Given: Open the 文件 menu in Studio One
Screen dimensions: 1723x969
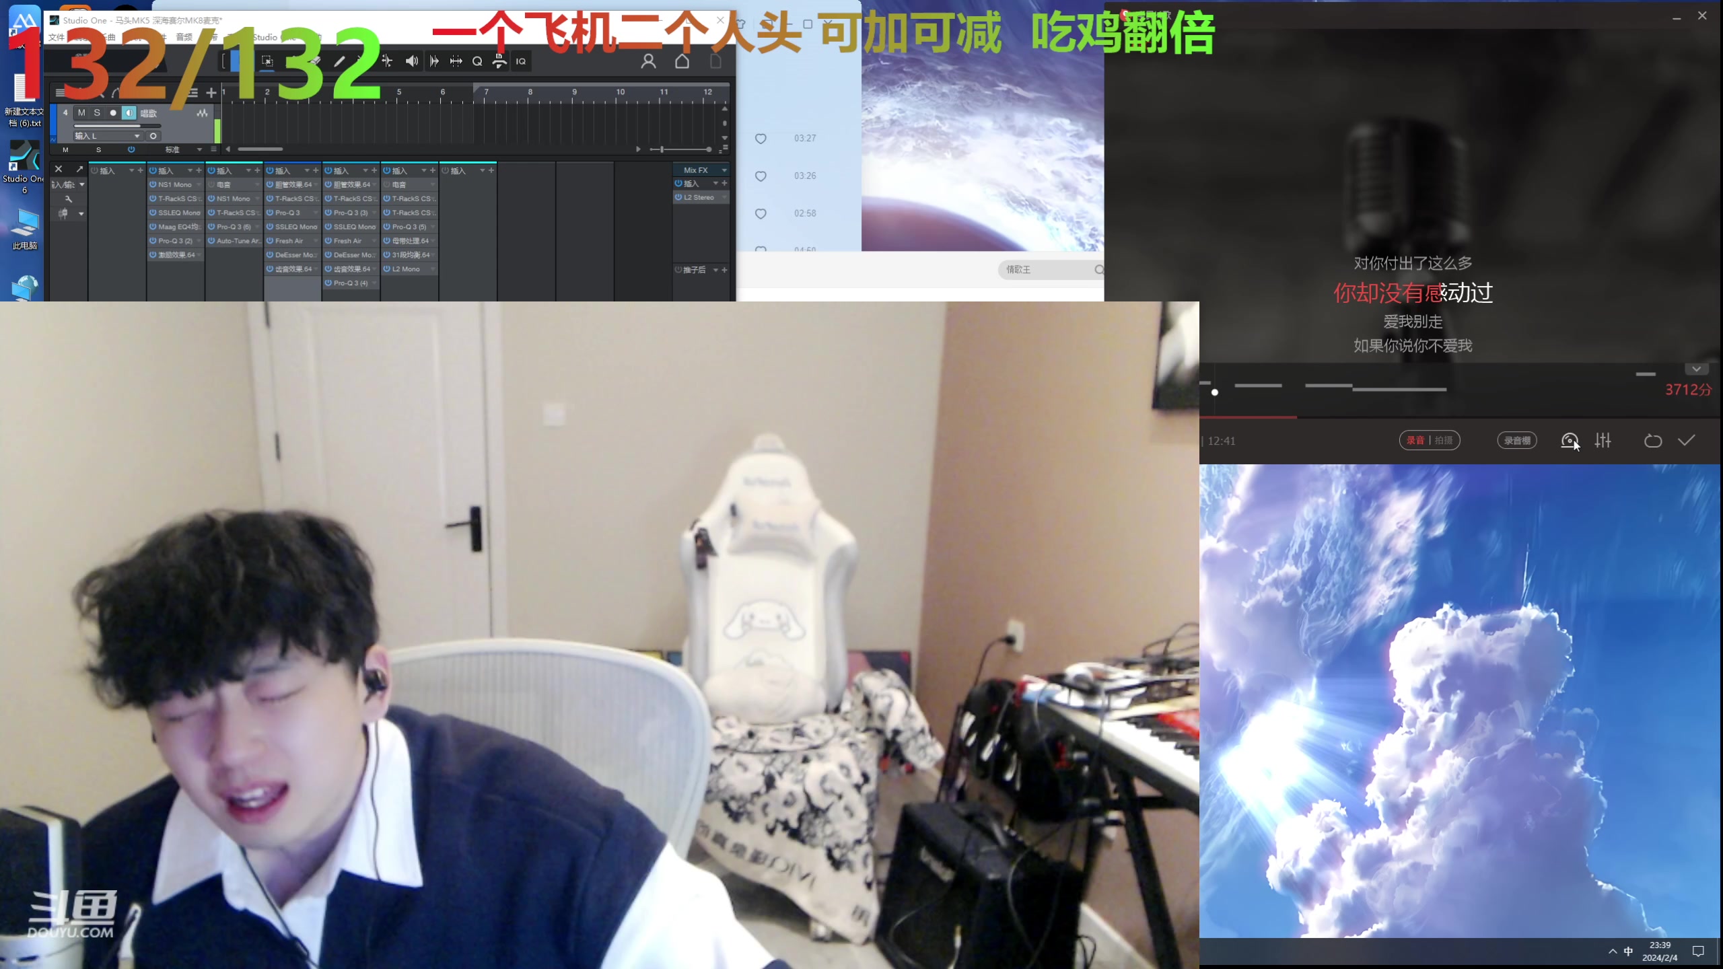Looking at the screenshot, I should click(x=59, y=38).
